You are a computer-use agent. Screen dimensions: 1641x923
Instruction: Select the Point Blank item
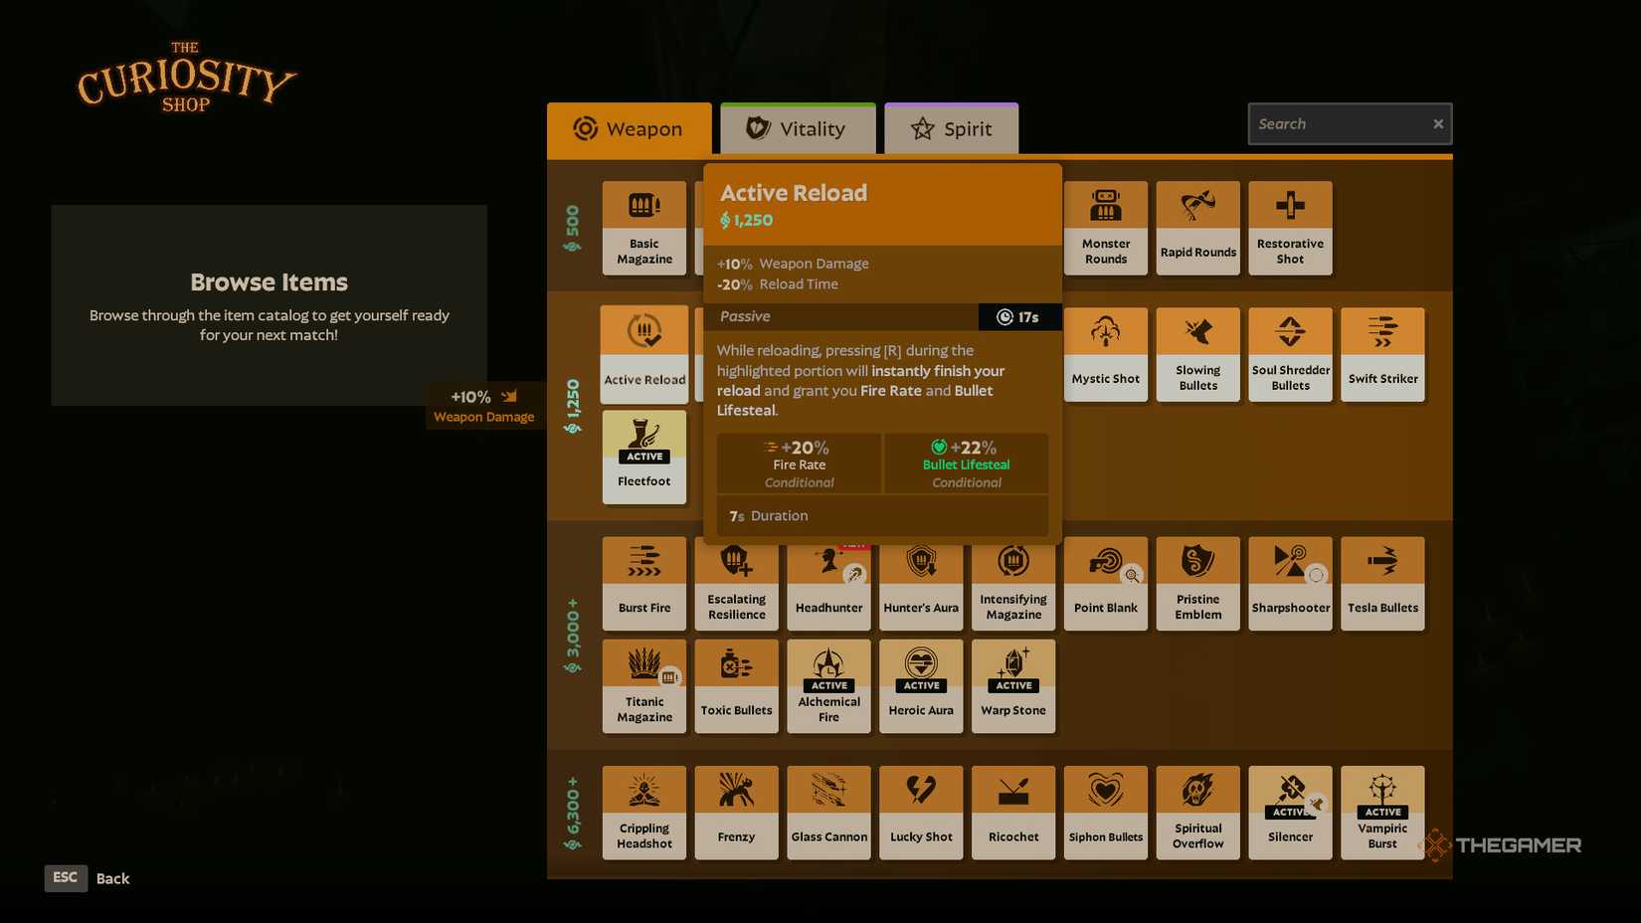pos(1105,584)
